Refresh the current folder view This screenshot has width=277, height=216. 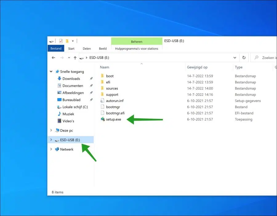[x=244, y=58]
